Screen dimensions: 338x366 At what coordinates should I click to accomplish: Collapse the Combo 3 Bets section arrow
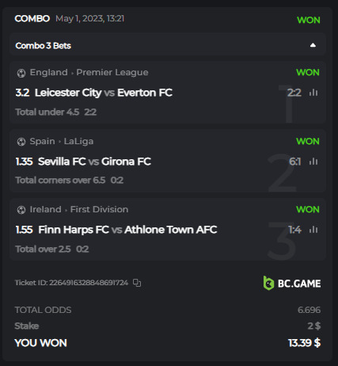313,45
